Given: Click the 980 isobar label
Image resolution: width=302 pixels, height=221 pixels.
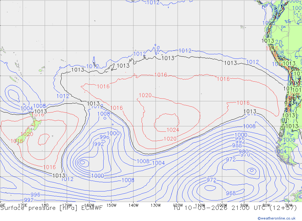Looking at the screenshot, I should (x=243, y=152).
